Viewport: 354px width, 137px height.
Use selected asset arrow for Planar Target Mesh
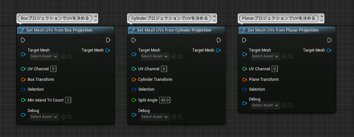coord(285,57)
